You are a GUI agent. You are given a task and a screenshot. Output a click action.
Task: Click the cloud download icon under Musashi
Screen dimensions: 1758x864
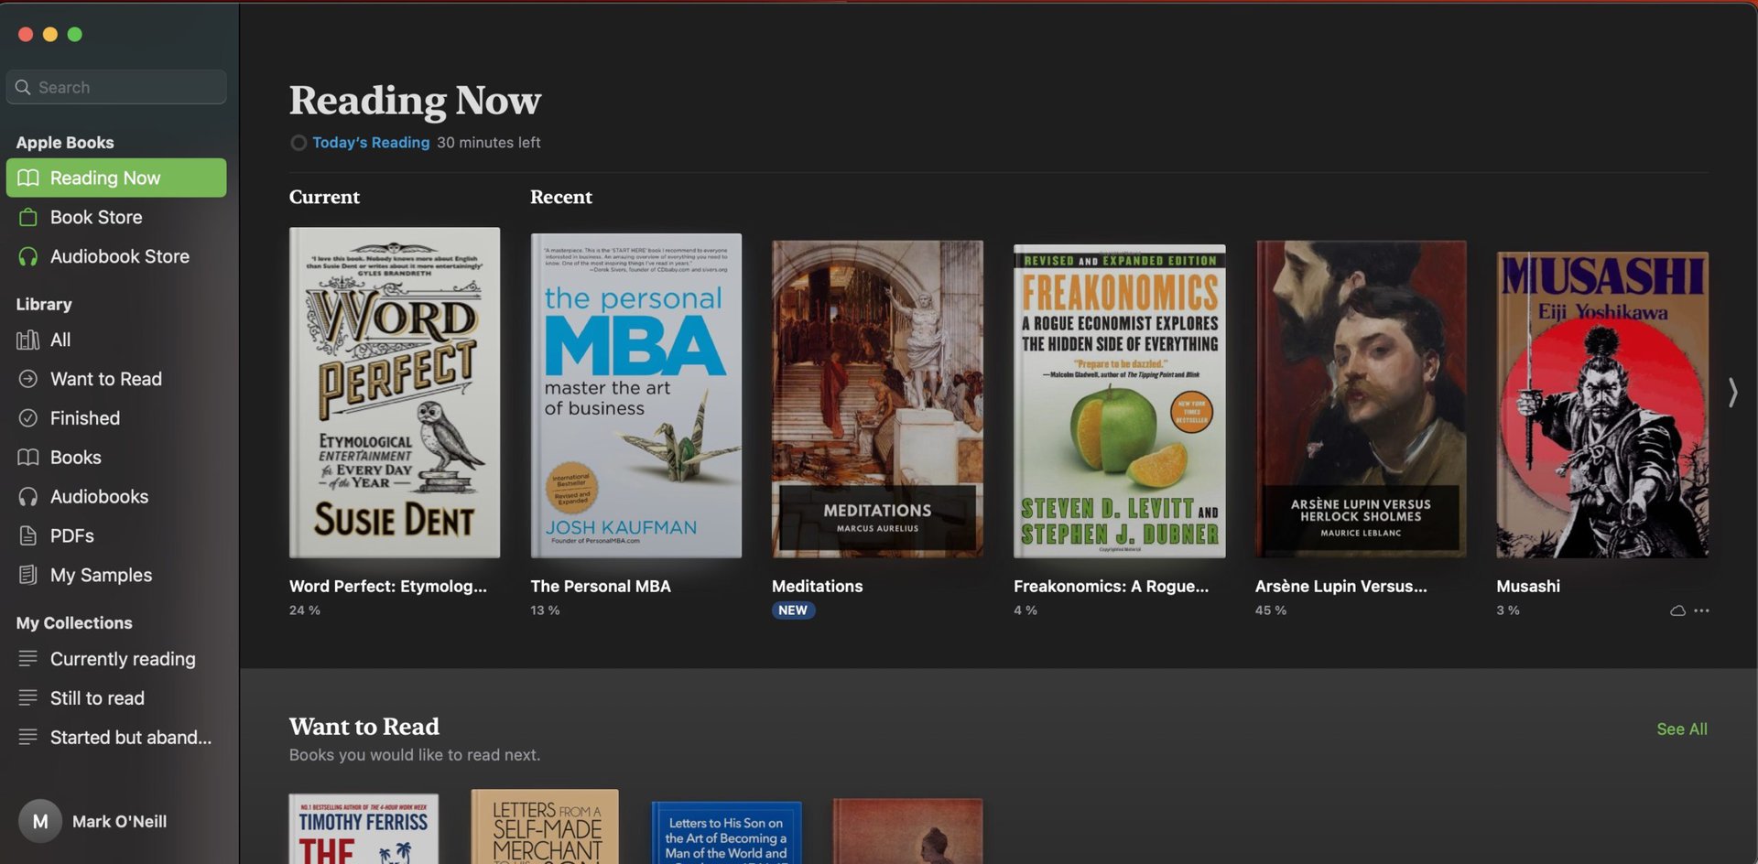click(1677, 610)
